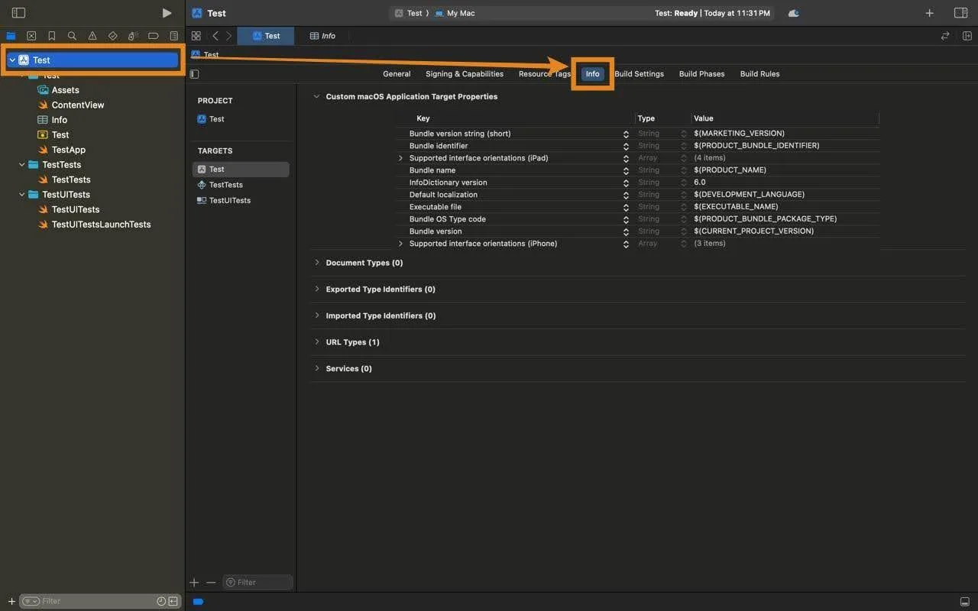Open the Debug navigator icon
Image resolution: width=978 pixels, height=611 pixels.
(133, 36)
